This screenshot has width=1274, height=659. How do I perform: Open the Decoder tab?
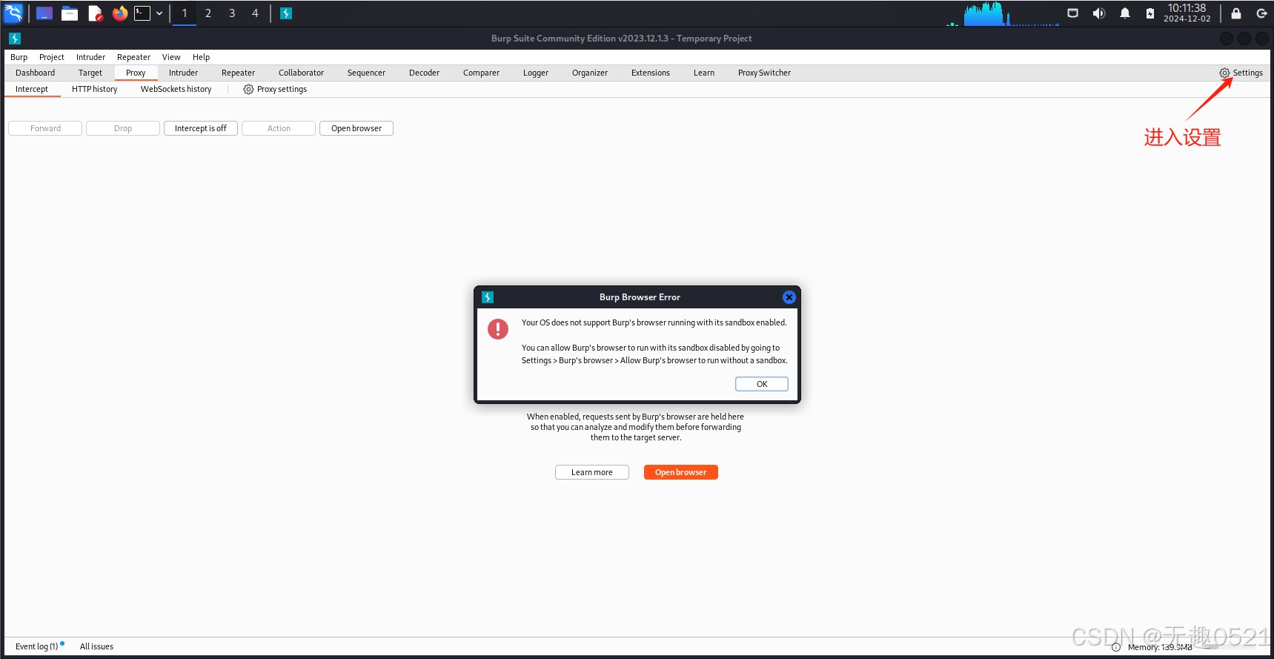[424, 73]
